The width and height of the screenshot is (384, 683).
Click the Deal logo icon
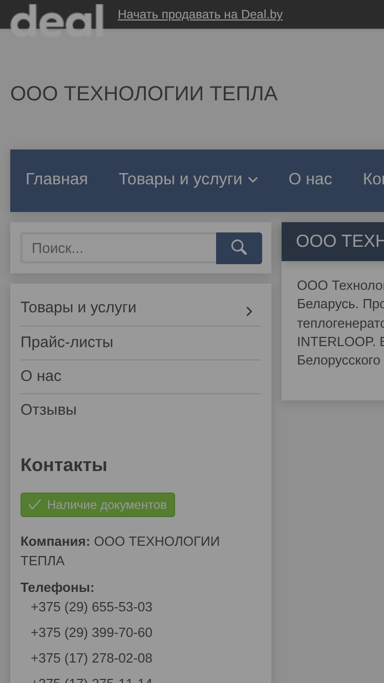pyautogui.click(x=57, y=20)
